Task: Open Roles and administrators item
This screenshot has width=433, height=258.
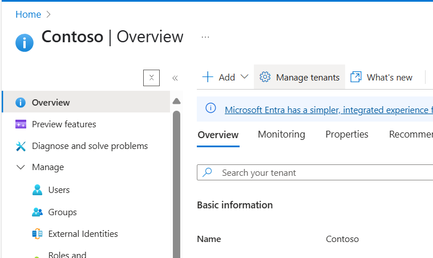Action: coord(67,255)
